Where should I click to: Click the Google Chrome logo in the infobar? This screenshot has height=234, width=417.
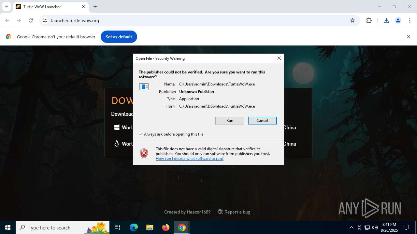8,37
